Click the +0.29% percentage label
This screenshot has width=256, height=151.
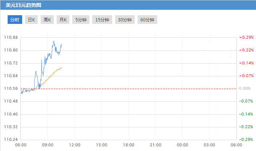(246, 38)
